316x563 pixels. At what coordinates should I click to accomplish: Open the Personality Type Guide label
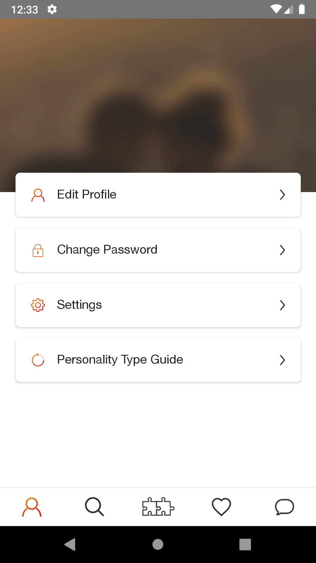(x=120, y=360)
